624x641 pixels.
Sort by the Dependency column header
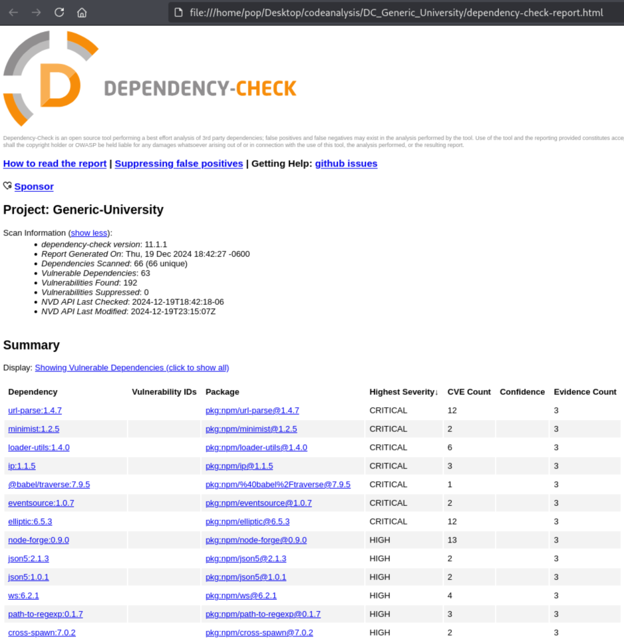pos(33,391)
